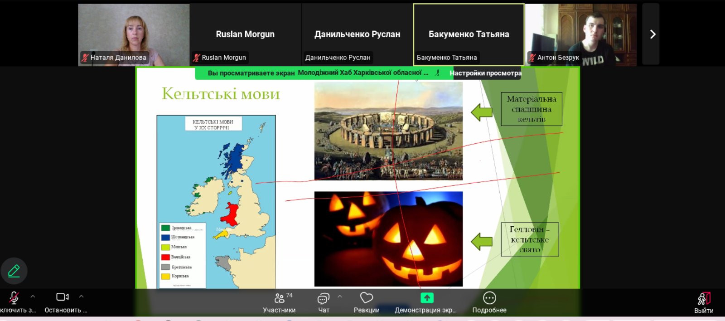This screenshot has width=725, height=321.
Task: Open the green annotation pencil tool
Action: coord(14,271)
